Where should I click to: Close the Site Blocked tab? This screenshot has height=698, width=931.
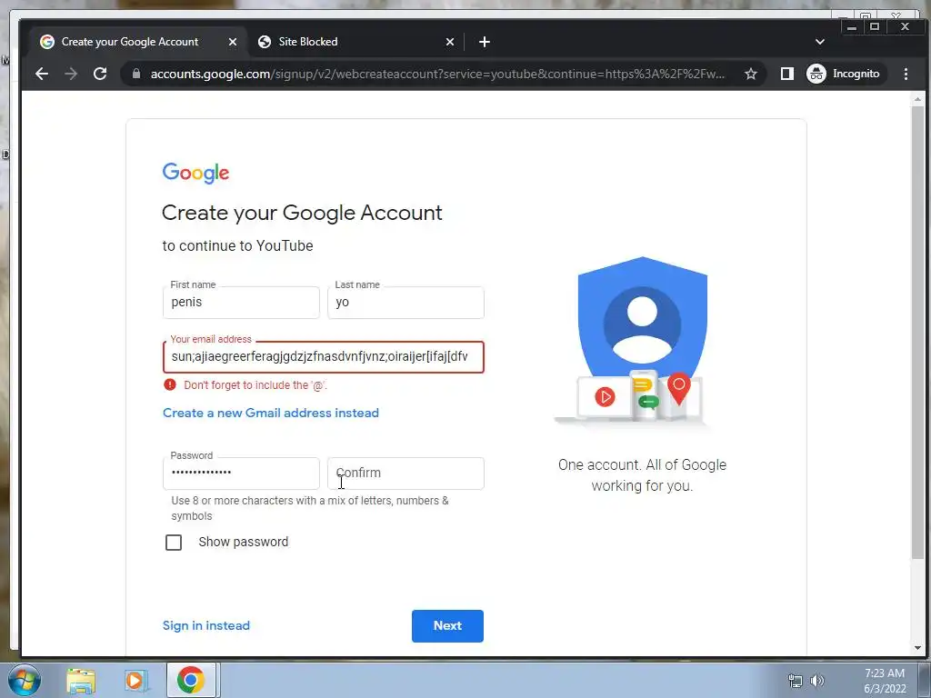pyautogui.click(x=449, y=42)
